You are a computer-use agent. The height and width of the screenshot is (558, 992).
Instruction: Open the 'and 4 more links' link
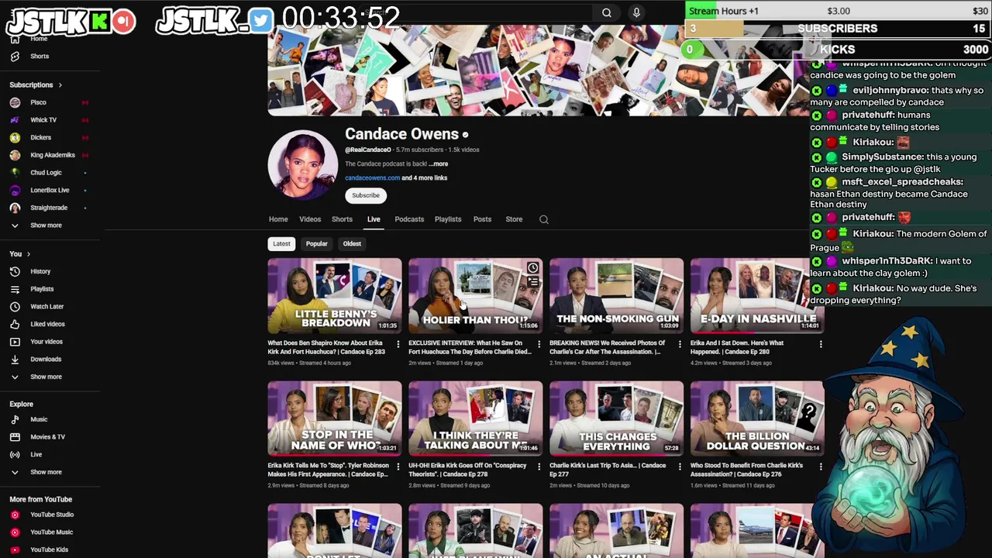425,178
